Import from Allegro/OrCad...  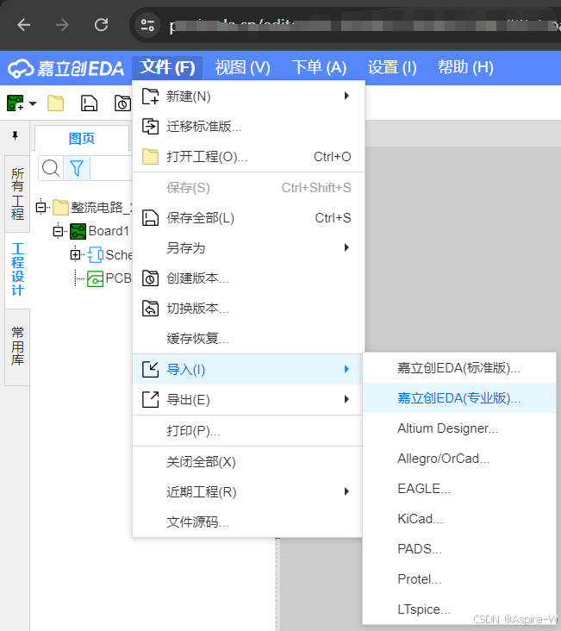click(x=459, y=459)
